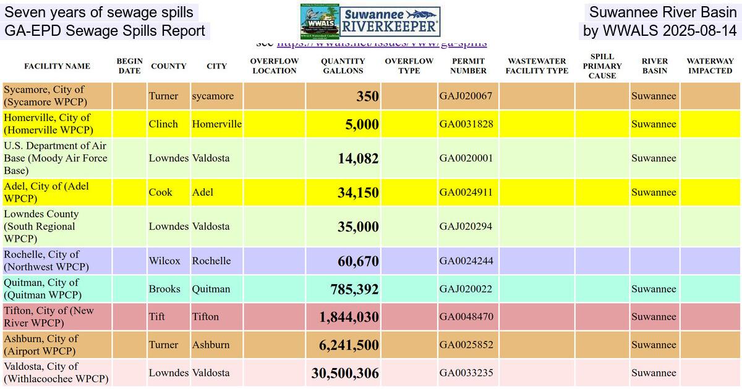Viewport: 742px width, 389px height.
Task: Click the CITY column header
Action: tap(216, 66)
